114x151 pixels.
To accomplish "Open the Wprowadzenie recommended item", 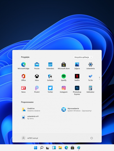I will tap(76, 110).
